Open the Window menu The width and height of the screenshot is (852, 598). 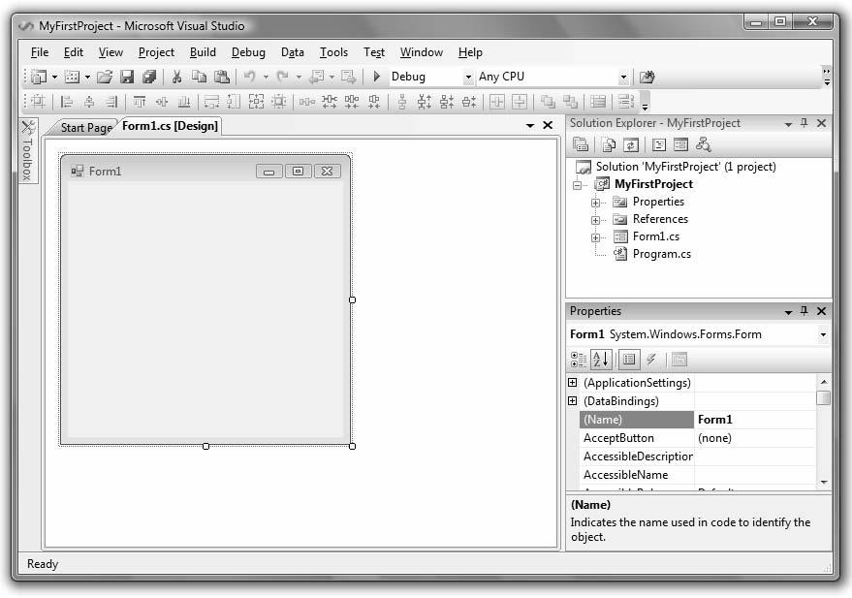click(x=421, y=52)
